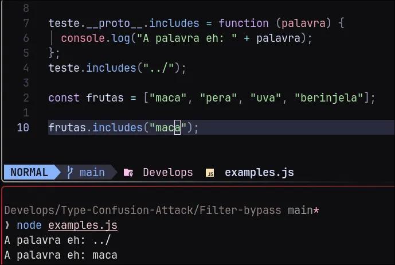Click the 'log' method name

click(x=120, y=38)
